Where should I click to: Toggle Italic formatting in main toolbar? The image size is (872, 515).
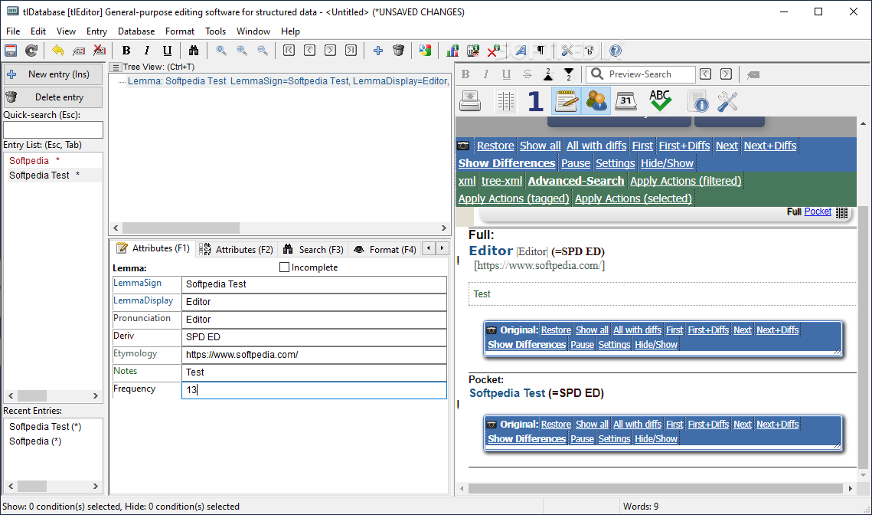[x=147, y=51]
